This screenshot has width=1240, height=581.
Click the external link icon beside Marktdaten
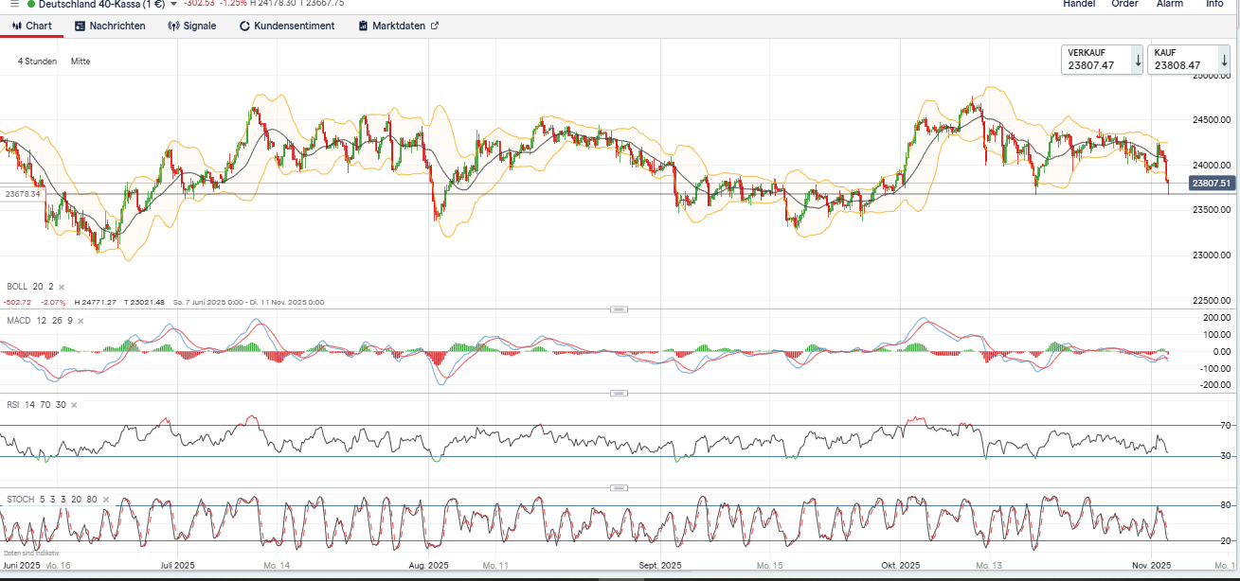point(435,26)
